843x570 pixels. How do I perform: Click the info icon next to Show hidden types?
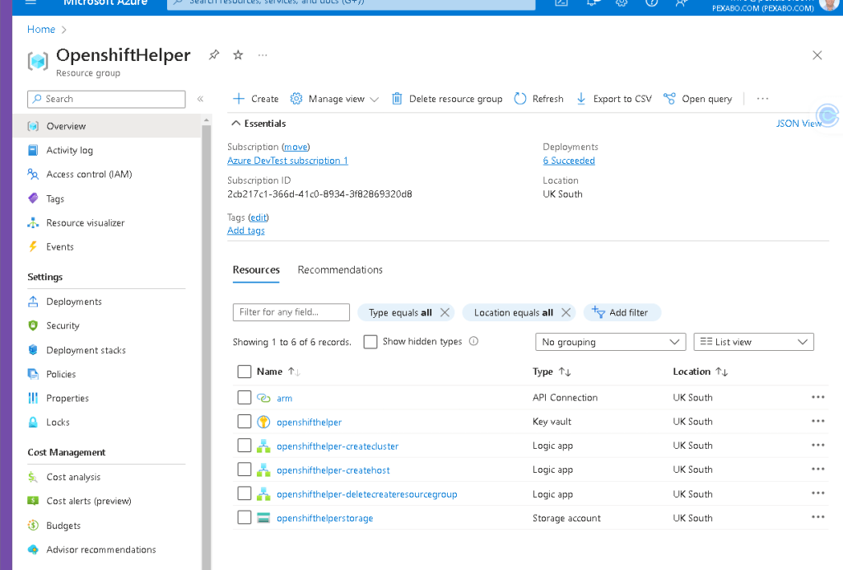473,341
